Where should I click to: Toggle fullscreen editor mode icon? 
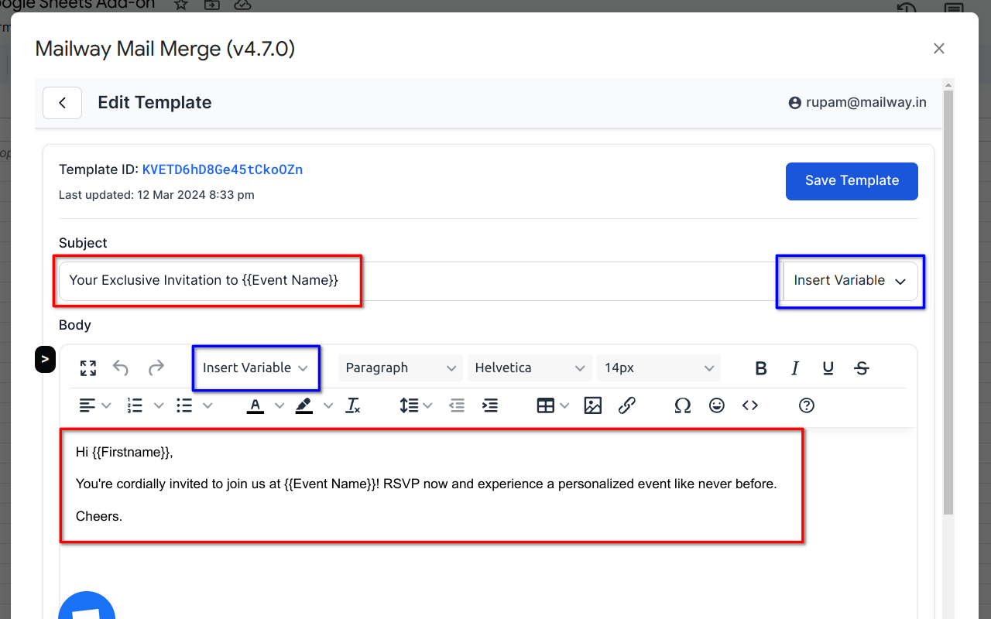pyautogui.click(x=88, y=368)
